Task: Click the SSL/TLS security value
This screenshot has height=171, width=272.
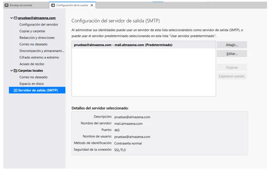Action: 120,150
